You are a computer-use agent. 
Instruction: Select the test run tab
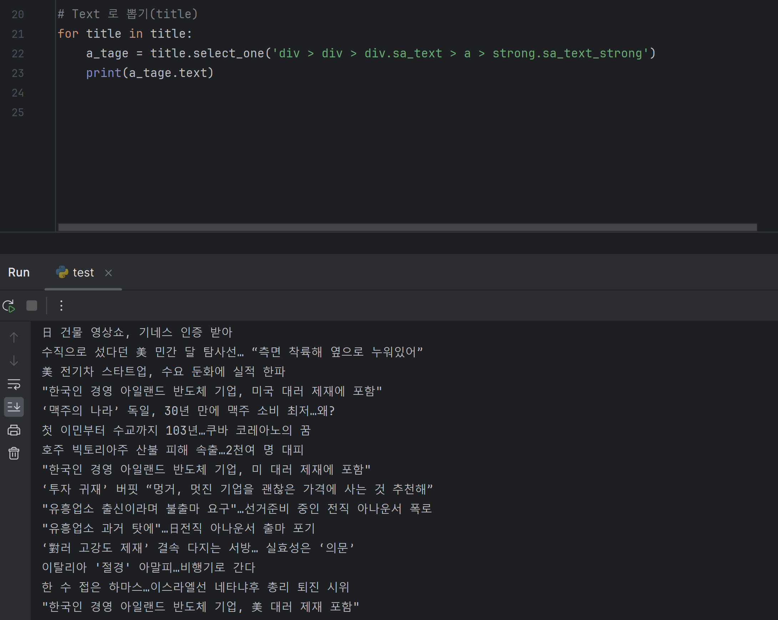click(x=83, y=273)
